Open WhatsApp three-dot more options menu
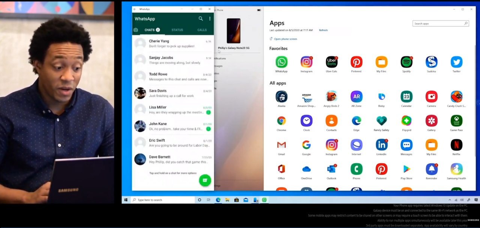 [210, 19]
